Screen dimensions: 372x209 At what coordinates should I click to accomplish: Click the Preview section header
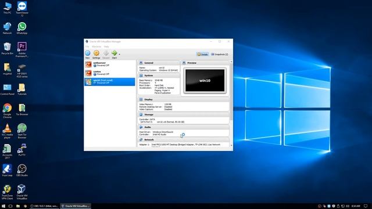click(x=205, y=63)
